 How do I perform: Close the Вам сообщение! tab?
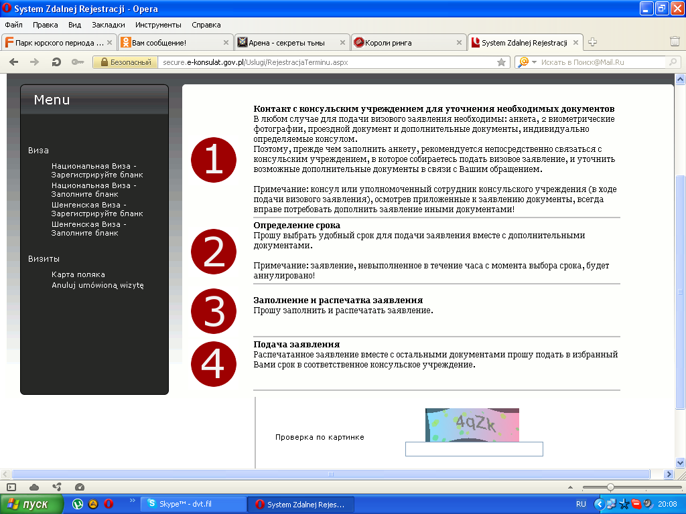click(226, 42)
